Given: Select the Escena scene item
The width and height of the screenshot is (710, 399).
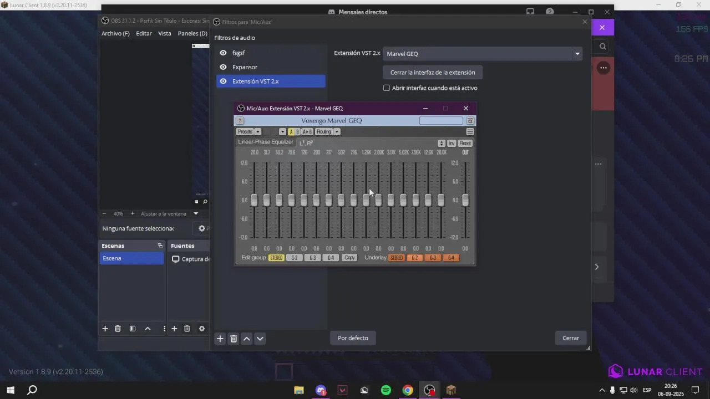Looking at the screenshot, I should pos(132,258).
